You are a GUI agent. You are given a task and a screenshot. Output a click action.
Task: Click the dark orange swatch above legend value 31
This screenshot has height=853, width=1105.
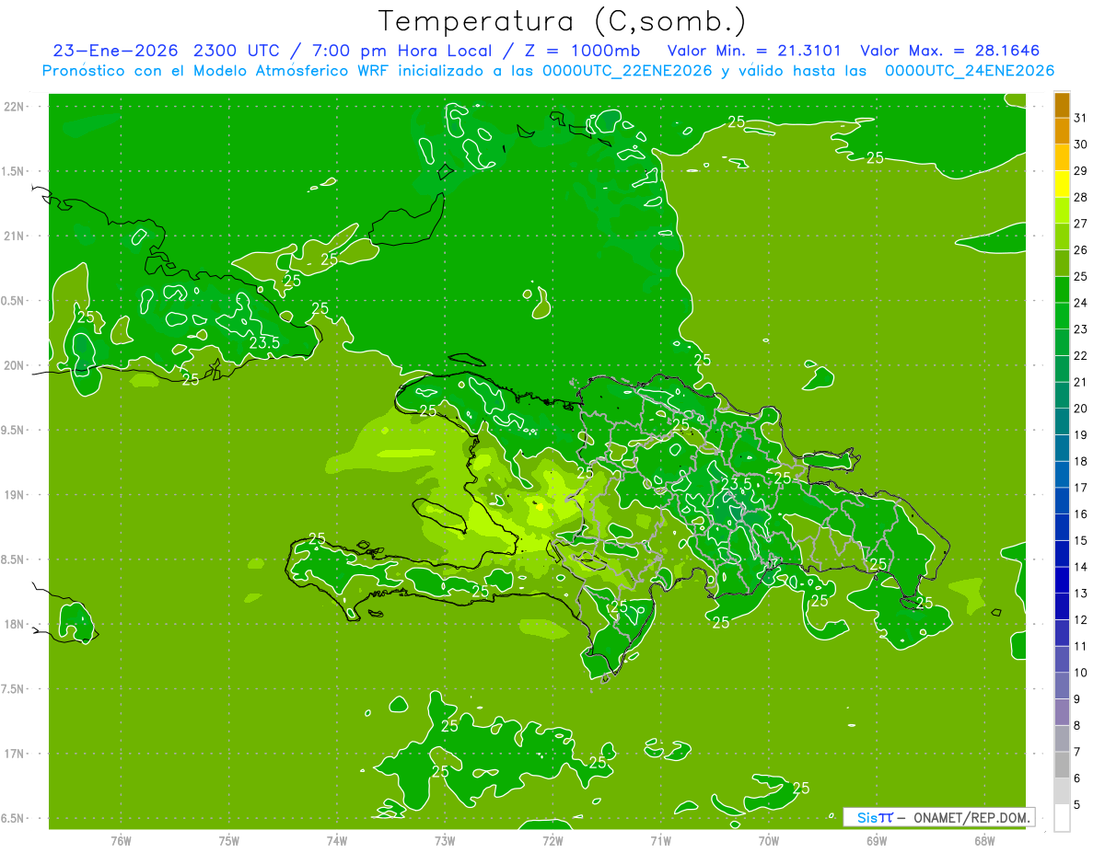pyautogui.click(x=1062, y=105)
